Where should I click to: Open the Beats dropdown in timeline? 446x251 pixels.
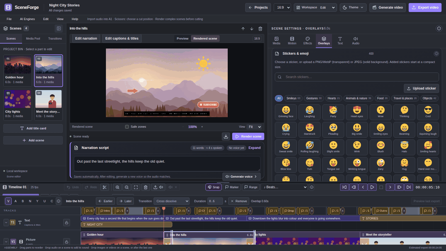[x=284, y=187]
